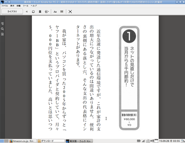Open the 移動 menu

pos(18,6)
